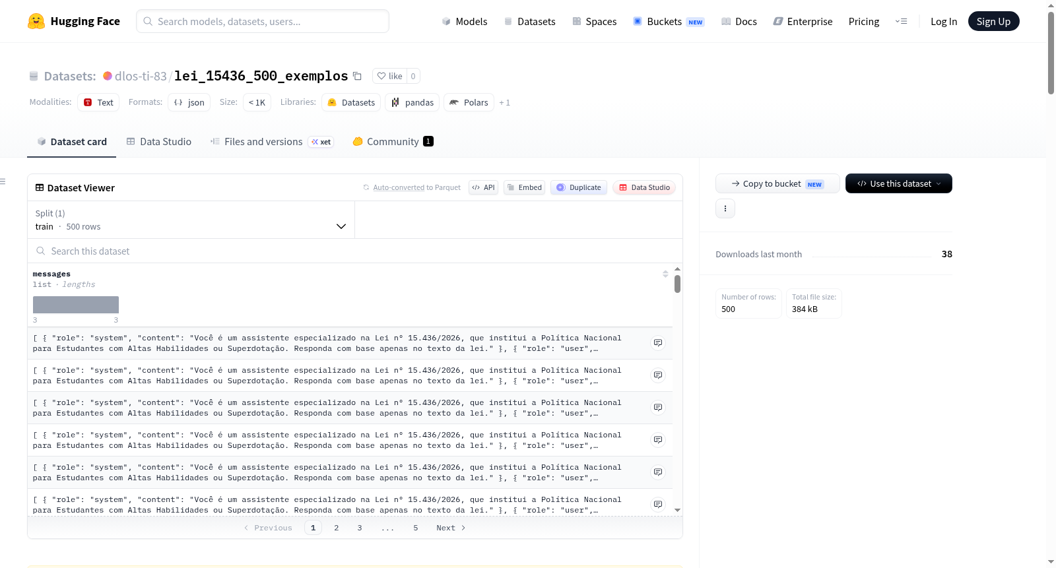Click the Hugging Face logo icon

(x=36, y=21)
